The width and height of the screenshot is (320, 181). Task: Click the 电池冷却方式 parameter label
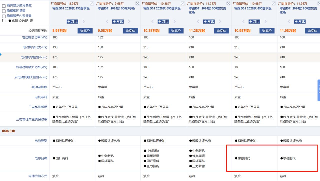37,176
